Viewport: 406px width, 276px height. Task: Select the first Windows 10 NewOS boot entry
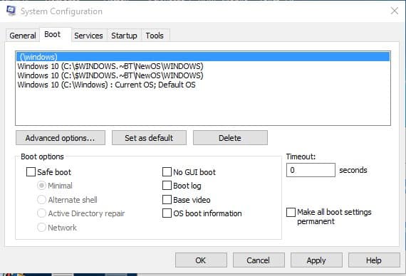(203, 66)
